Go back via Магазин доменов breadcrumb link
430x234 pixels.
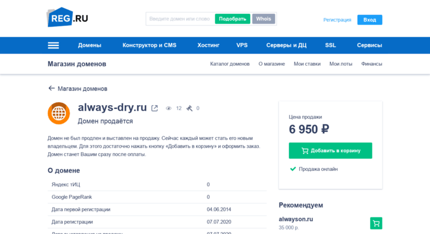coord(82,89)
